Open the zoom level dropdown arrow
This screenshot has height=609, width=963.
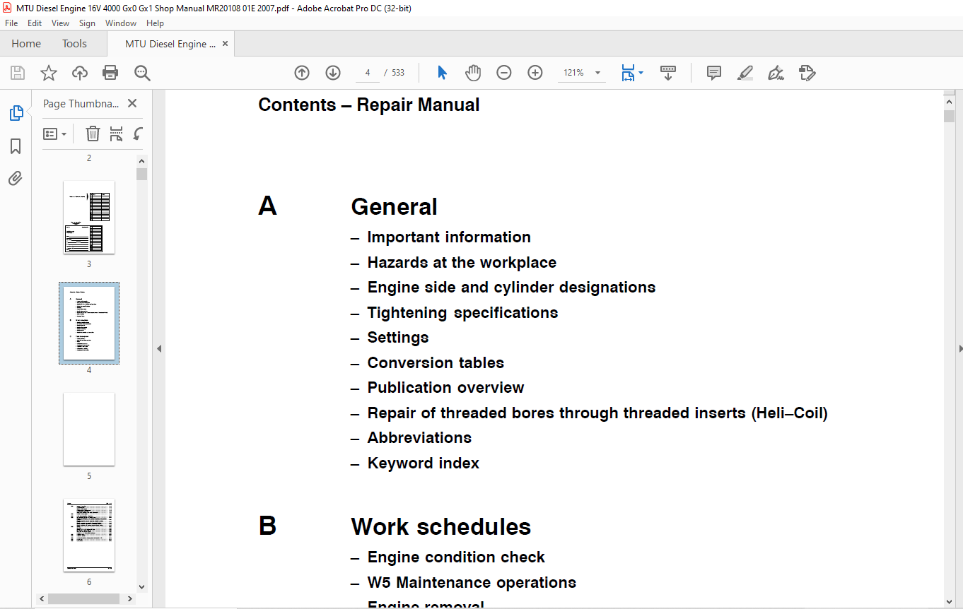597,73
